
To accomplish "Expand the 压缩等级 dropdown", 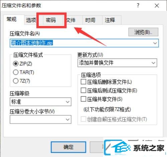I will [x=40, y=102].
